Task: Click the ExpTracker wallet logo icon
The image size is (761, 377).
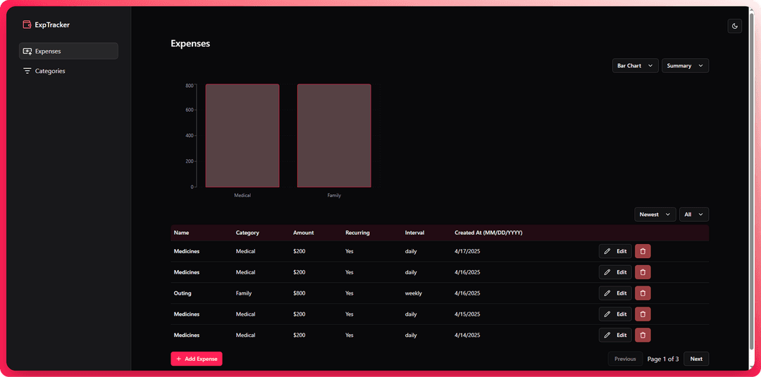Action: tap(27, 25)
